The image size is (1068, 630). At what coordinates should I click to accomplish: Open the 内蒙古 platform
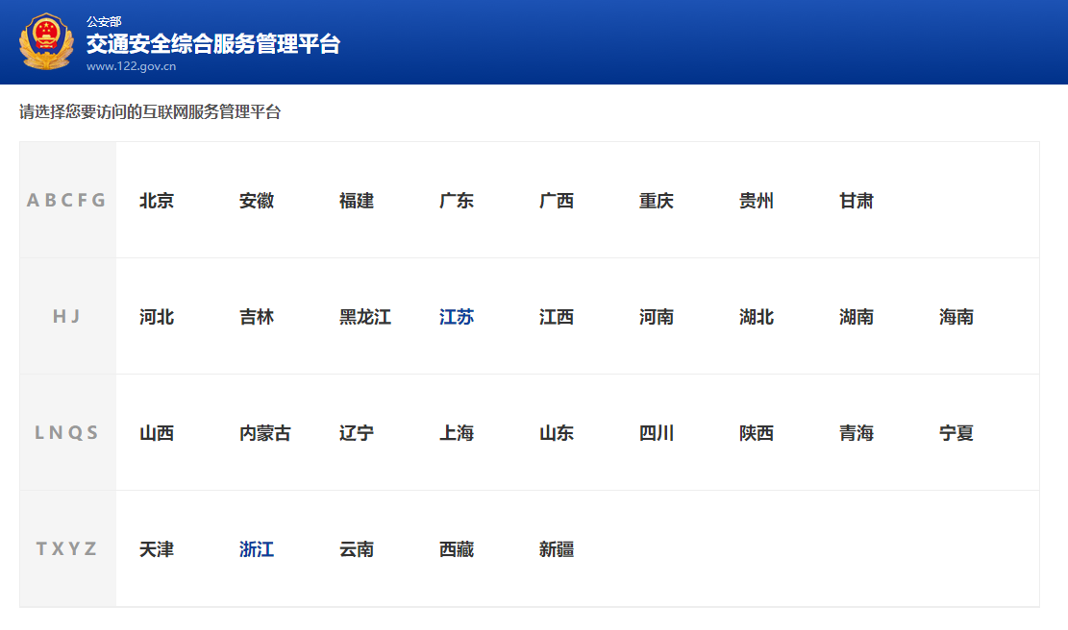[x=262, y=432]
